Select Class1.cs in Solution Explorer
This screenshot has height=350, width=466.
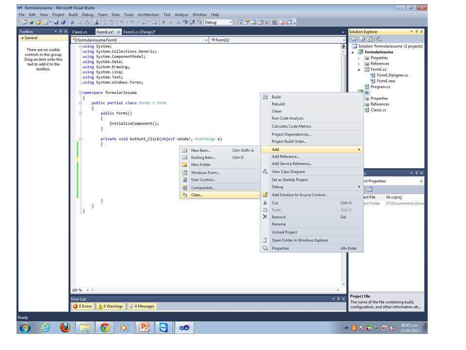(378, 110)
